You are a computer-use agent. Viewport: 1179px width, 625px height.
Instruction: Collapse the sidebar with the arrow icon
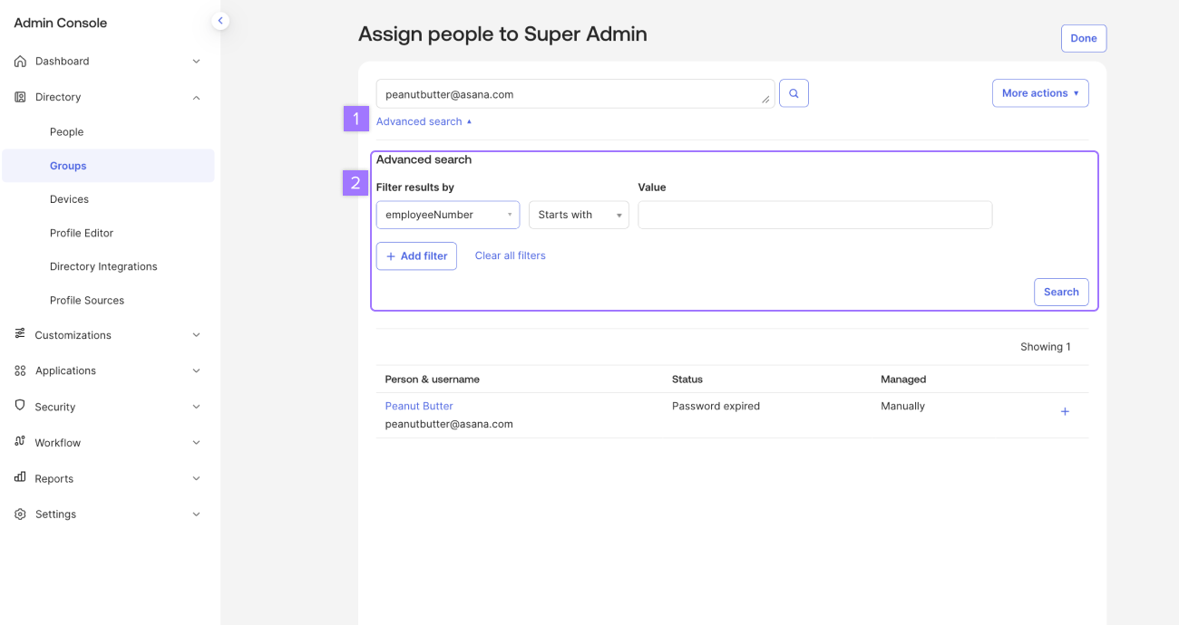[x=219, y=20]
